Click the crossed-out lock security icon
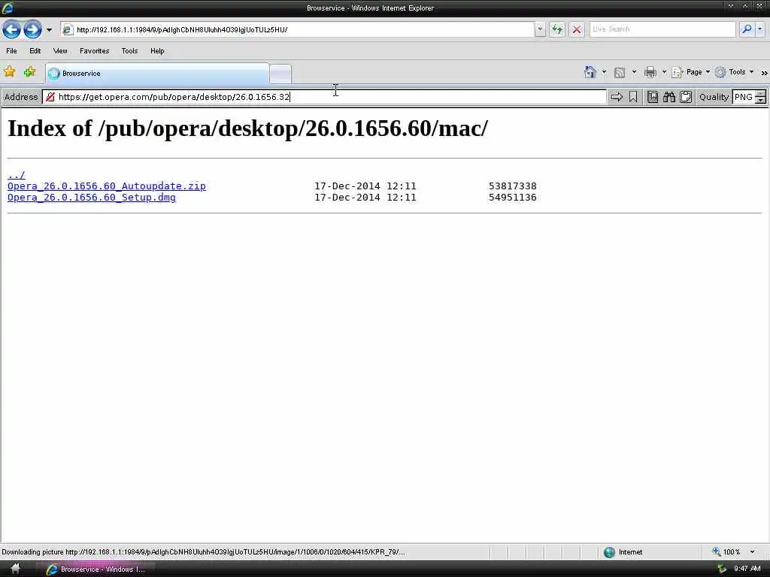Screen dimensions: 770x577 point(50,97)
